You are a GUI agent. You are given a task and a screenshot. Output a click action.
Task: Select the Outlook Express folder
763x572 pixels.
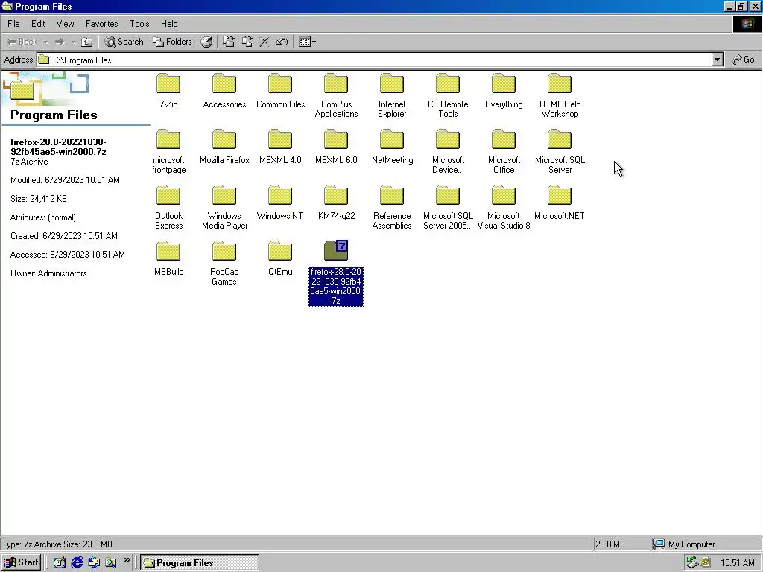point(168,208)
